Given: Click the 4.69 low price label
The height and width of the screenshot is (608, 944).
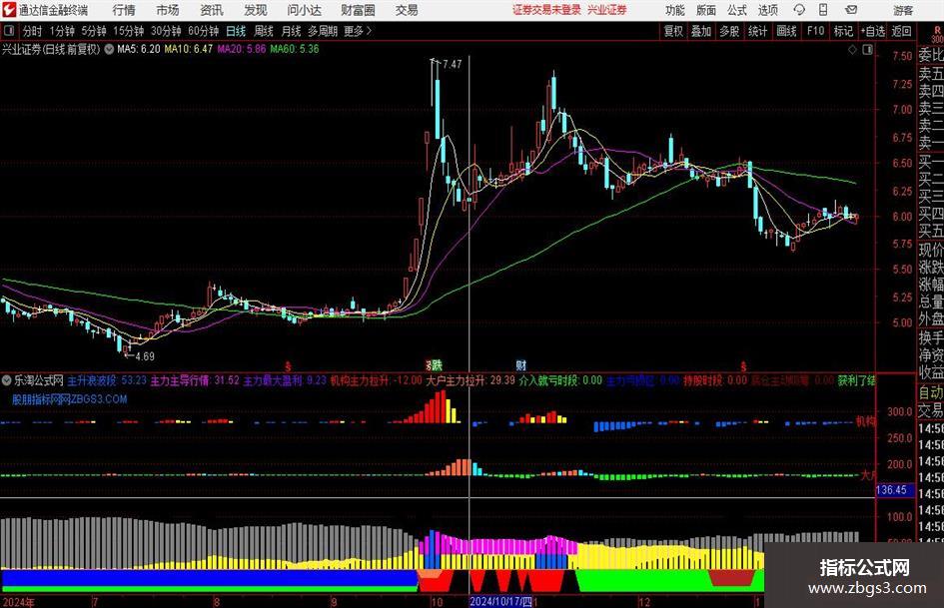Looking at the screenshot, I should coord(145,356).
